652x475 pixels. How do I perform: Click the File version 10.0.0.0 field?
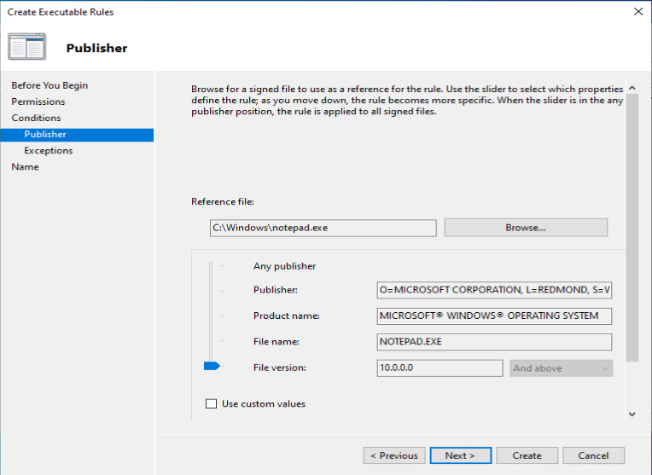tap(439, 368)
